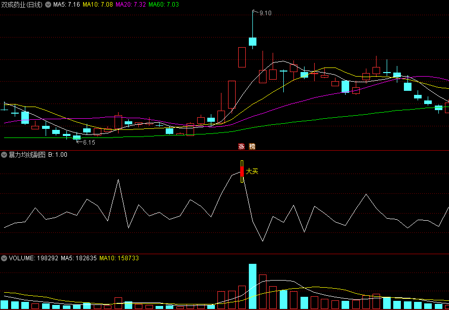Click the VOLUME: 198292 readout
The width and height of the screenshot is (449, 310).
34,258
